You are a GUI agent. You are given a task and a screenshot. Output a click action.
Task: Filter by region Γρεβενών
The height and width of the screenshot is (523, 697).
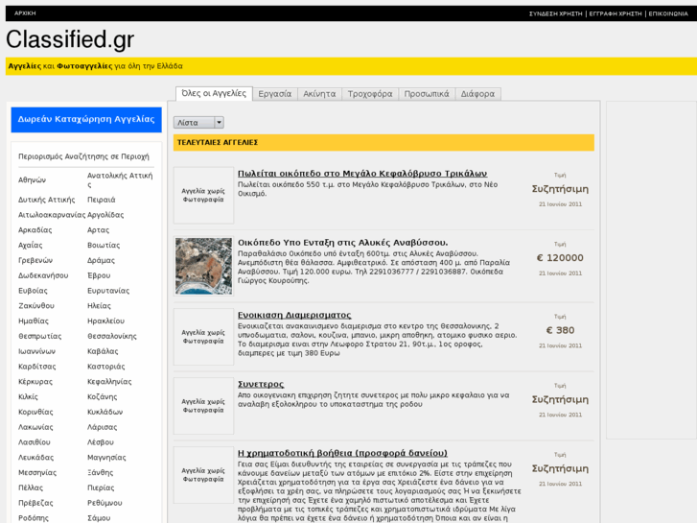click(35, 260)
